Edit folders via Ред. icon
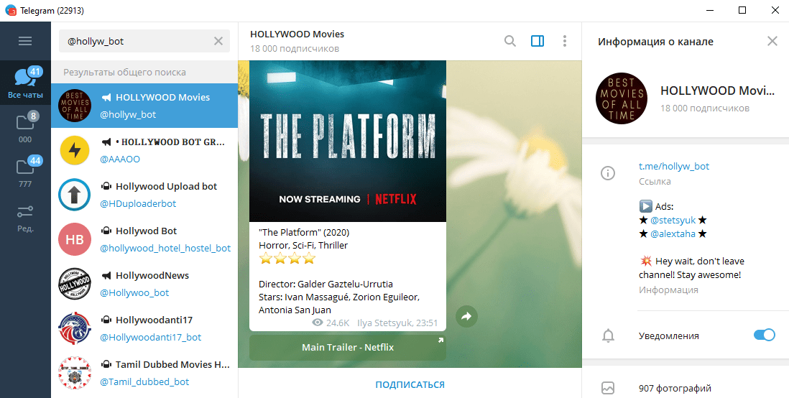Viewport: 789px width, 398px height. tap(25, 218)
